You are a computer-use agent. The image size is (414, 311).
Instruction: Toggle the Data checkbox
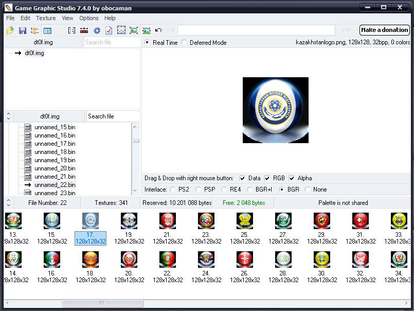point(242,178)
